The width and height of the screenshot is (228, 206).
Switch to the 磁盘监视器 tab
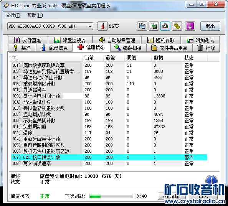(70, 40)
